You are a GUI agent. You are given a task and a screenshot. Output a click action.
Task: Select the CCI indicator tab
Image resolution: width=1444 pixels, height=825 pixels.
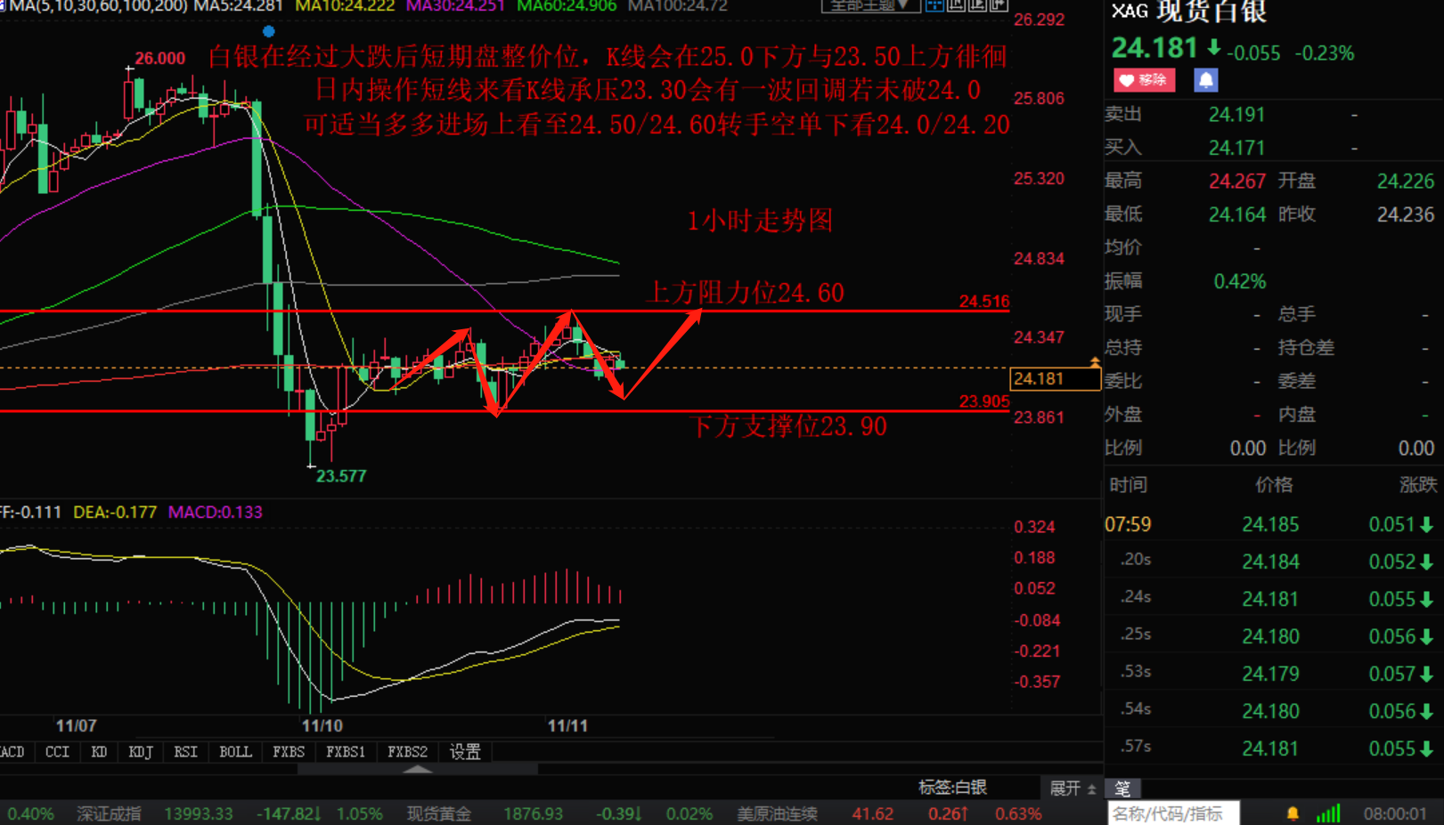tap(58, 752)
